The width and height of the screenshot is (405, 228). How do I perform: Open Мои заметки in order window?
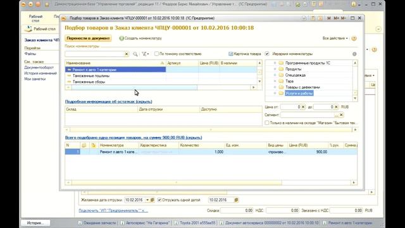pyautogui.click(x=35, y=79)
